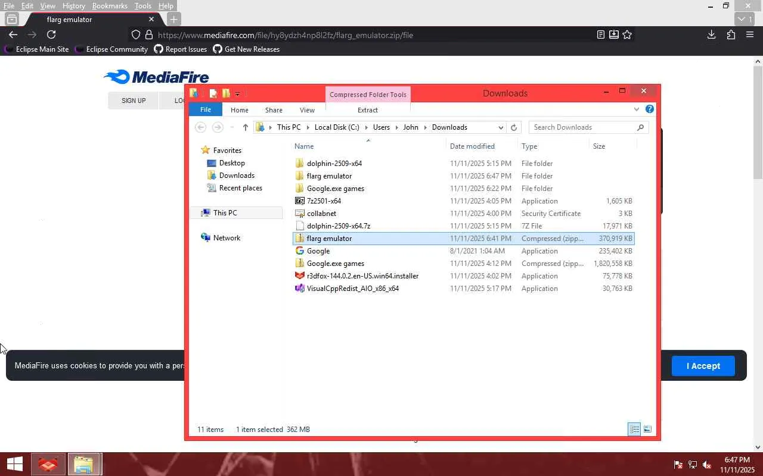Viewport: 763px width, 476px height.
Task: Switch to the Explorer Home ribbon tab
Action: coord(240,110)
